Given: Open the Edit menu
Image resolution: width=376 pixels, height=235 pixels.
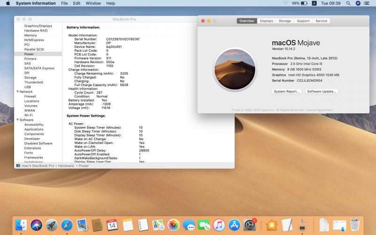Looking at the screenshot, I should 77,3.
